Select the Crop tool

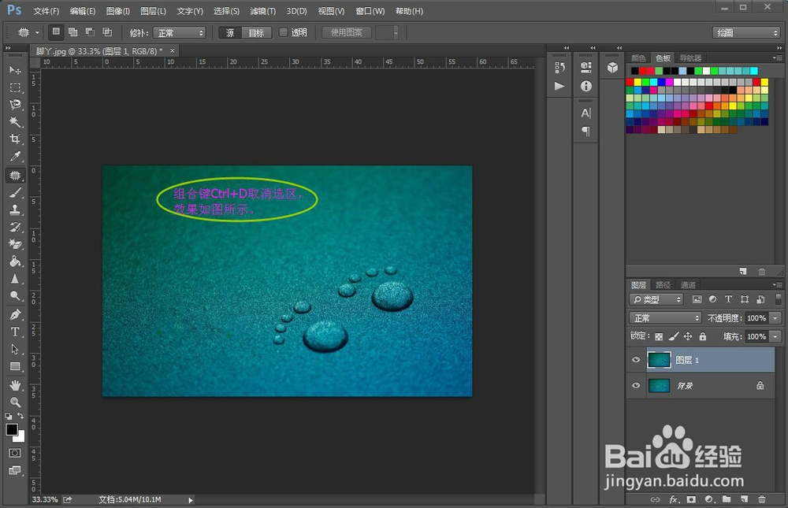(x=15, y=139)
